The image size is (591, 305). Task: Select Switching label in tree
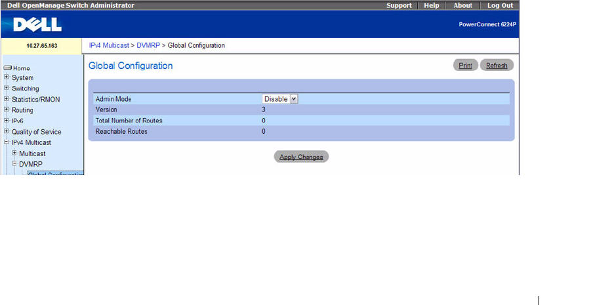[x=25, y=89]
